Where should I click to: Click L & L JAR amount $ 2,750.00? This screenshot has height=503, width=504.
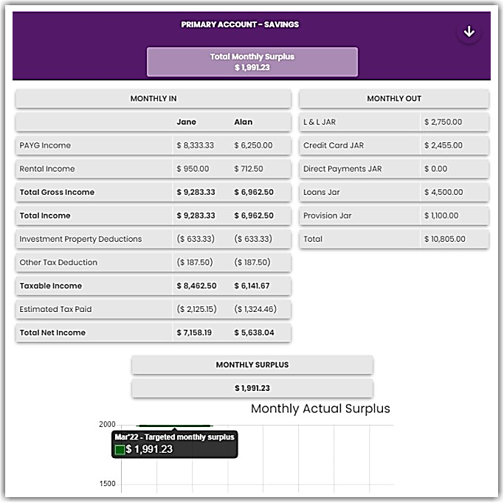click(443, 122)
